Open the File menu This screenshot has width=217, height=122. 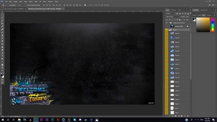click(x=6, y=1)
